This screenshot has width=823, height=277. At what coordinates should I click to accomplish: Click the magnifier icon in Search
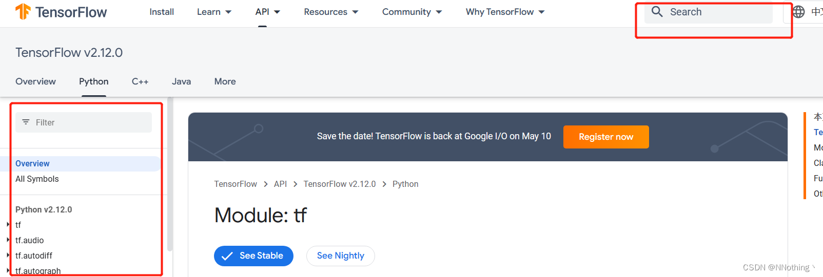pos(657,11)
